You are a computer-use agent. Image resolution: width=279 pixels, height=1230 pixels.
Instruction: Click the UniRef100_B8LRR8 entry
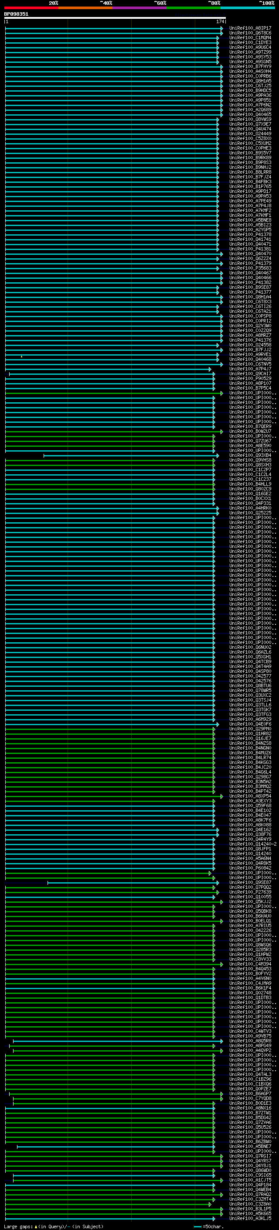click(x=250, y=172)
